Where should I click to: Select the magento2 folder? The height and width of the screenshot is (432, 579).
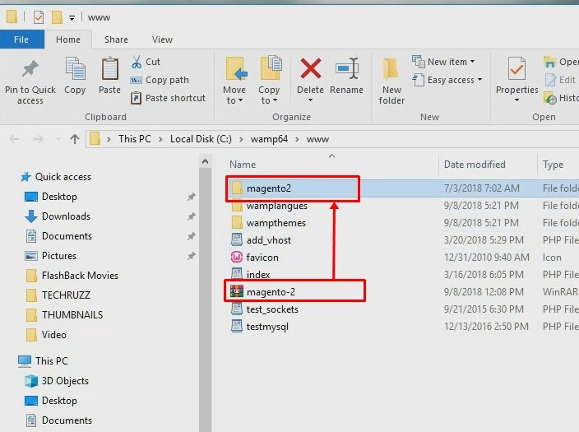[x=269, y=188]
